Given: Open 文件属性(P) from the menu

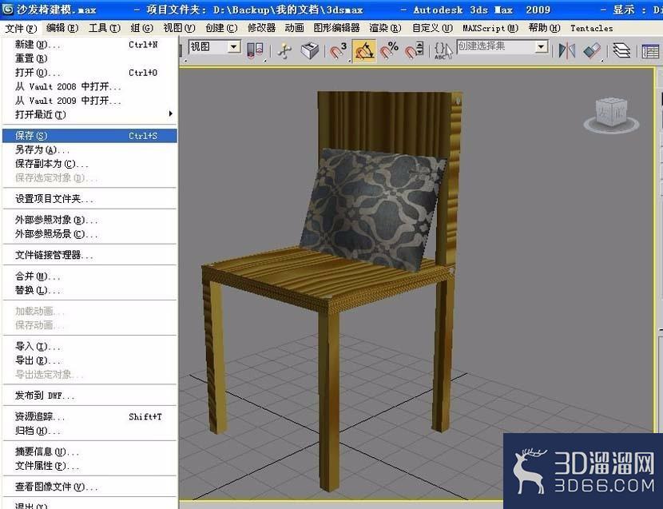Looking at the screenshot, I should pyautogui.click(x=89, y=465).
